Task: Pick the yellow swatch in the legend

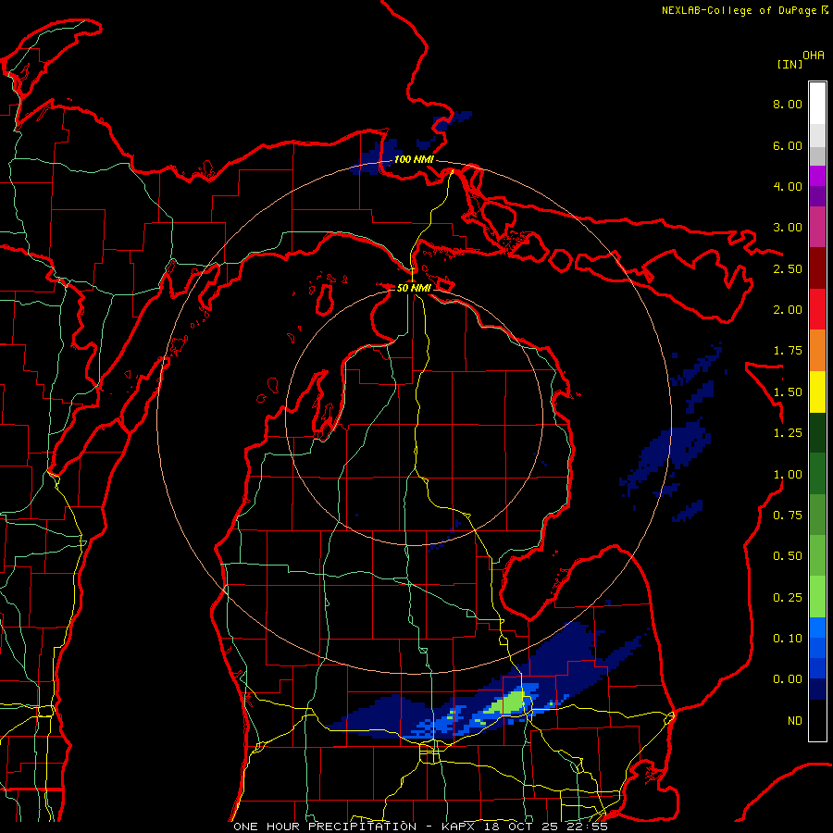Action: (817, 392)
